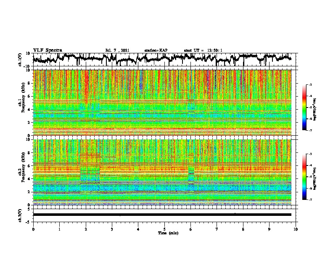This screenshot has height=257, width=333.
Task: Click the "ch.1(V)" waveform axis label
Action: 20,60
